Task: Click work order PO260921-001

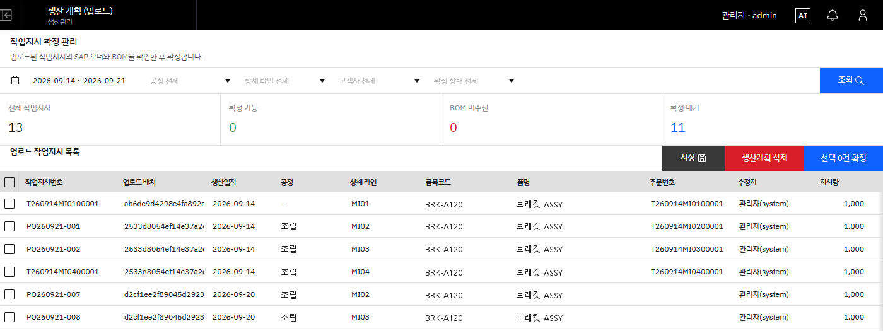Action: [53, 226]
